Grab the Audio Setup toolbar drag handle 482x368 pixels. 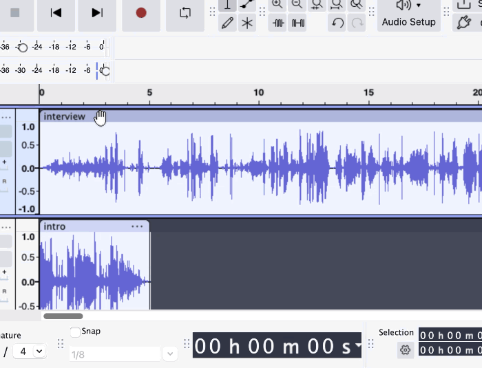tap(371, 12)
